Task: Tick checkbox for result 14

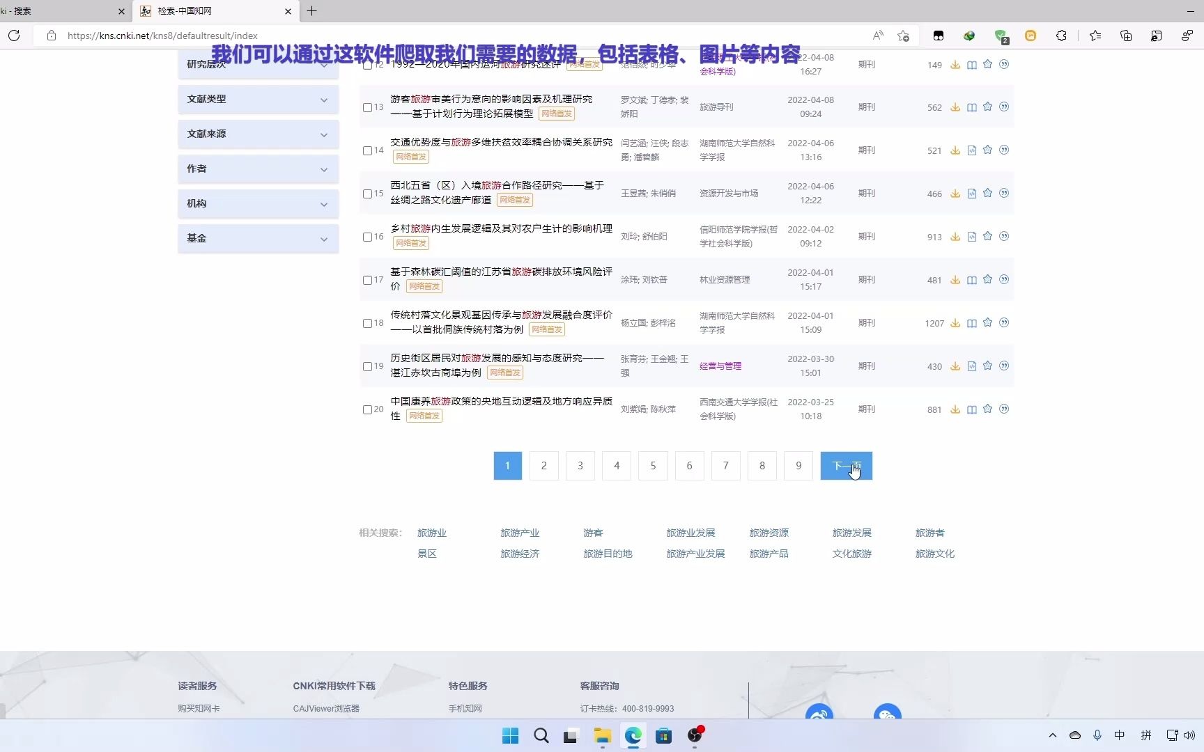Action: point(367,150)
